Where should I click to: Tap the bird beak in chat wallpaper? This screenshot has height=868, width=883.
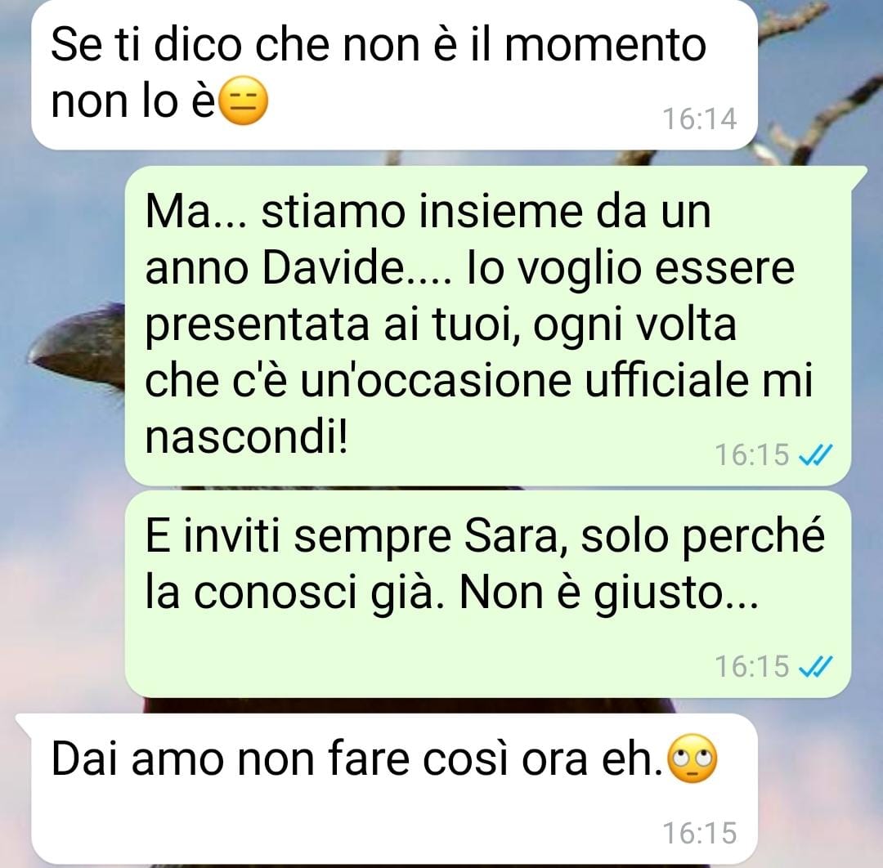point(78,347)
